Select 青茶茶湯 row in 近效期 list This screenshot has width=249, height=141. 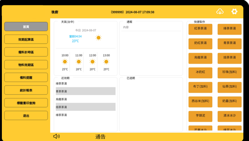pyautogui.click(x=86, y=91)
